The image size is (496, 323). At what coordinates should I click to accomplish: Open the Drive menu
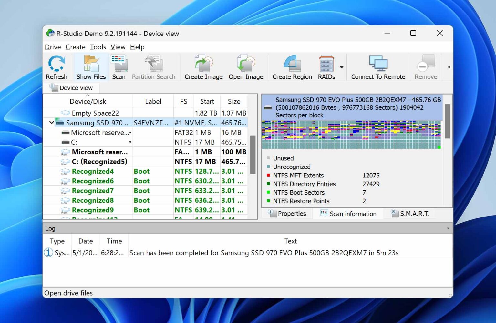(52, 47)
